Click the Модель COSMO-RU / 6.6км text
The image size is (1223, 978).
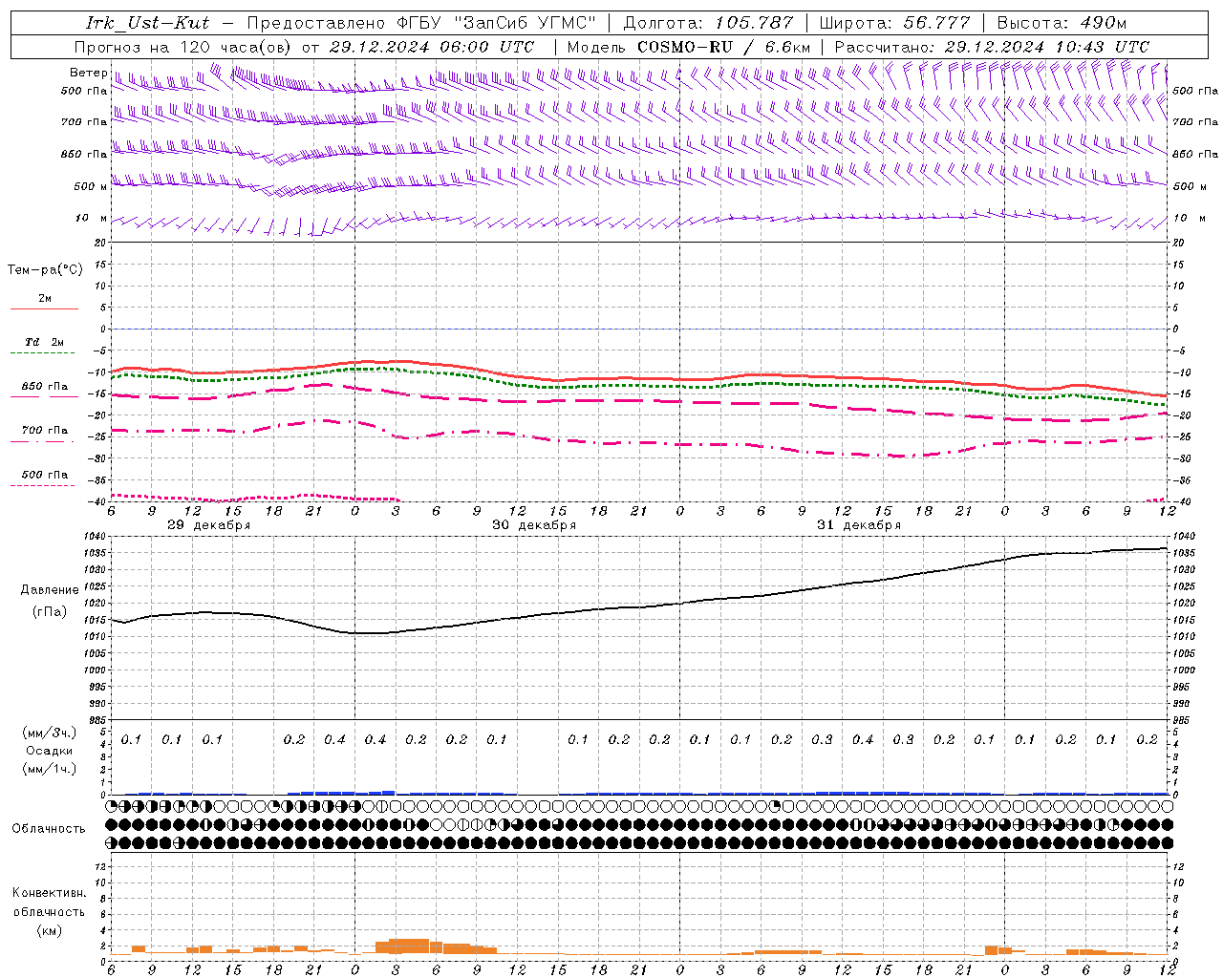(689, 47)
